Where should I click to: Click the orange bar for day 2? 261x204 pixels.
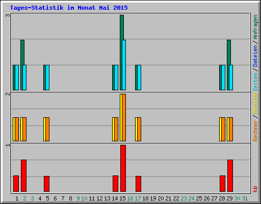[x=24, y=129]
